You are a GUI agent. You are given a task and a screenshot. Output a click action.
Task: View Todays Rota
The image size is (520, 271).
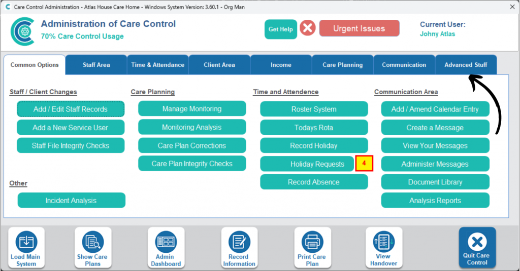coord(314,127)
